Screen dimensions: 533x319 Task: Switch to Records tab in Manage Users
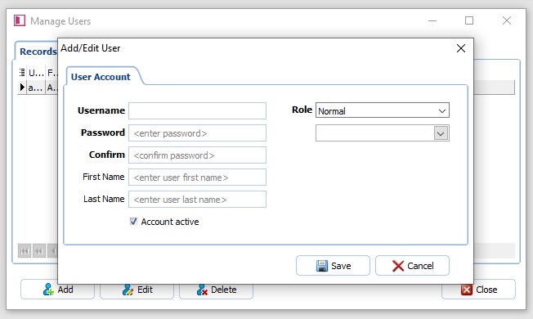(38, 52)
